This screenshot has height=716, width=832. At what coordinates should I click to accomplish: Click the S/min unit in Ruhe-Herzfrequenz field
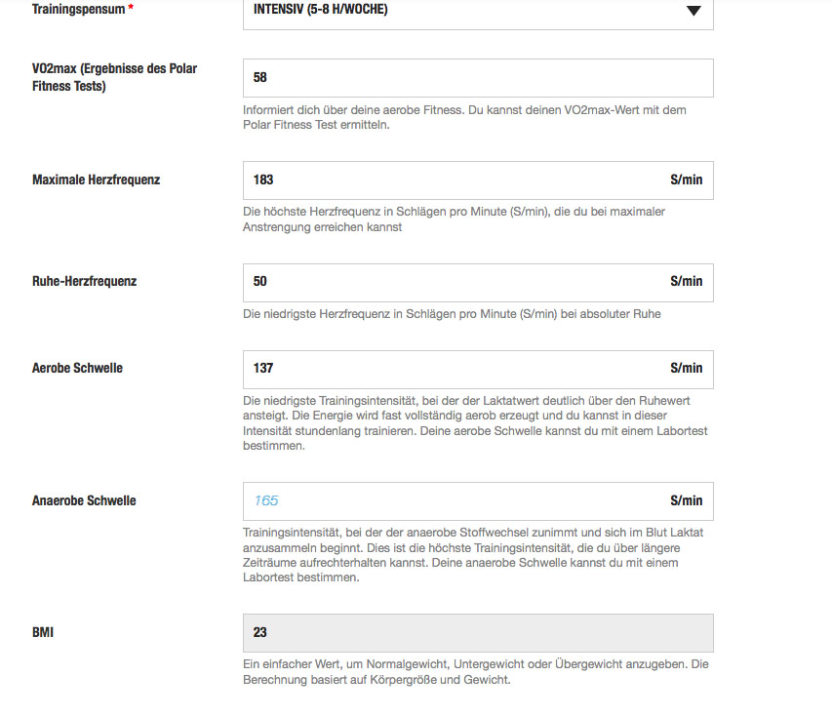coord(686,282)
